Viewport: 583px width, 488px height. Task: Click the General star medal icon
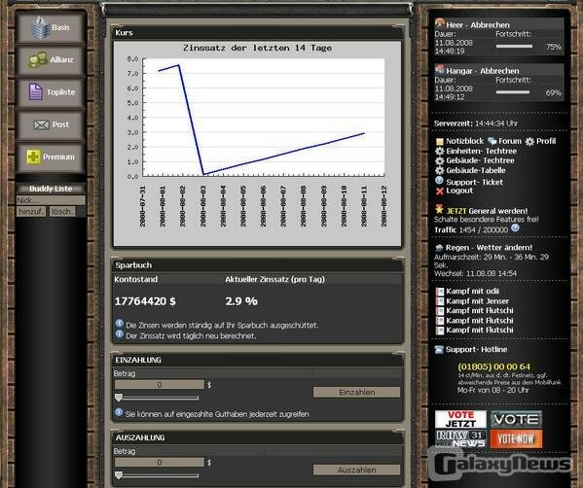[x=440, y=209]
